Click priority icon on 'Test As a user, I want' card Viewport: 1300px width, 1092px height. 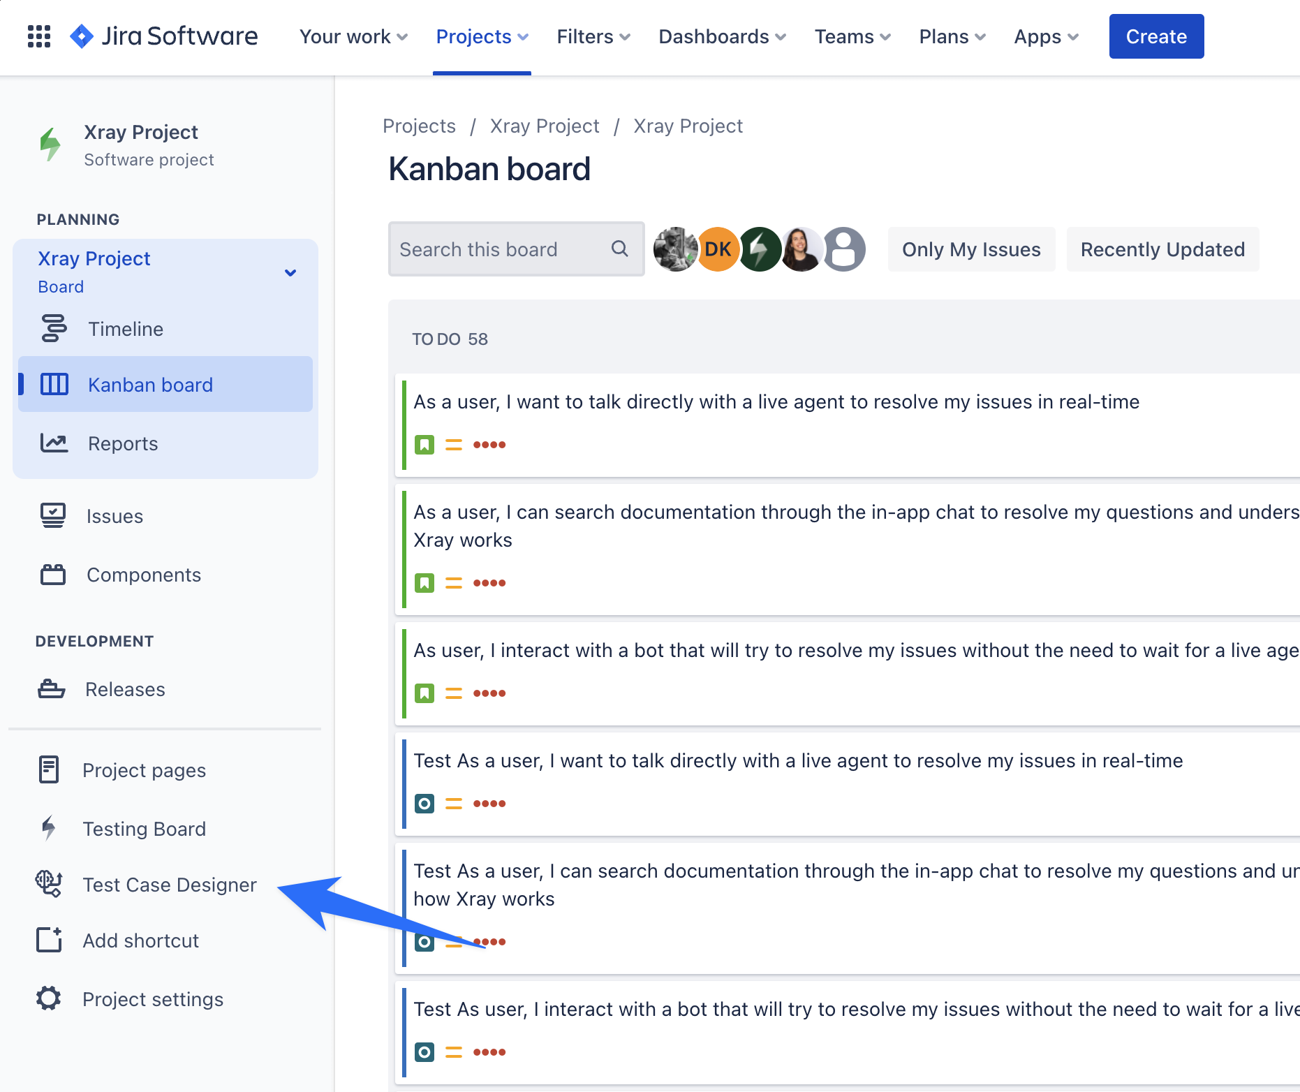454,803
